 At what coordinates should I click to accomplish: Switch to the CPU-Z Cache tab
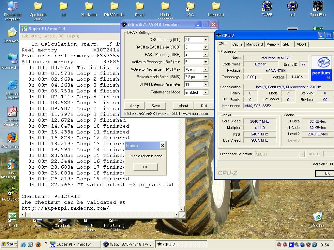(x=237, y=44)
